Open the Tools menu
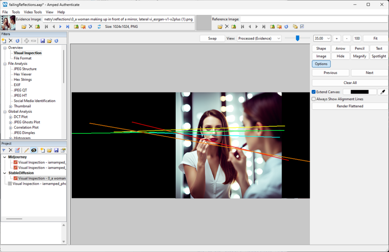The image size is (389, 252). (x=16, y=12)
